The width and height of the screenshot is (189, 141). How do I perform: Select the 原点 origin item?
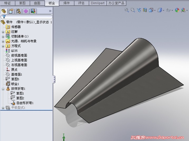(14, 69)
